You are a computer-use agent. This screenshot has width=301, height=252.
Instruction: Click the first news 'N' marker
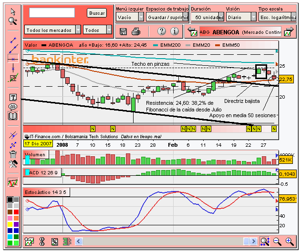(93, 129)
